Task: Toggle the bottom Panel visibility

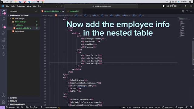Action: coord(168,6)
